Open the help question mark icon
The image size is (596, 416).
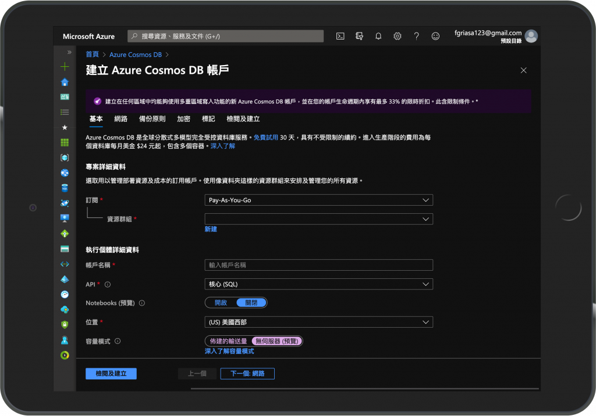(x=417, y=36)
